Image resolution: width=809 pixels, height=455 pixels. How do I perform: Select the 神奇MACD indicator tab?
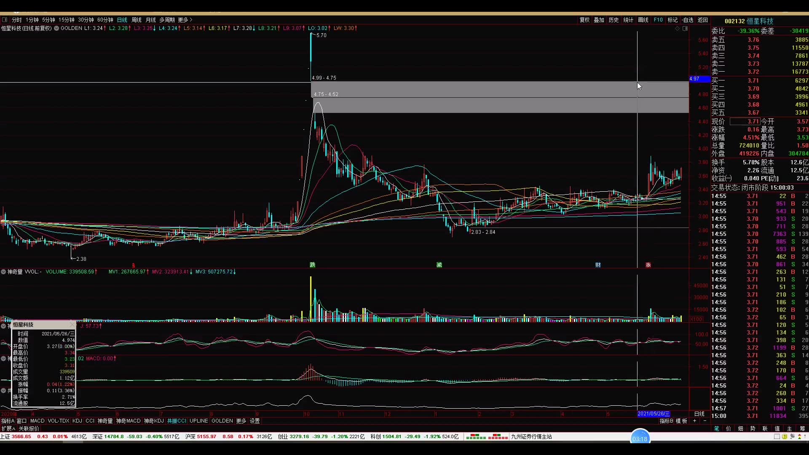point(128,421)
